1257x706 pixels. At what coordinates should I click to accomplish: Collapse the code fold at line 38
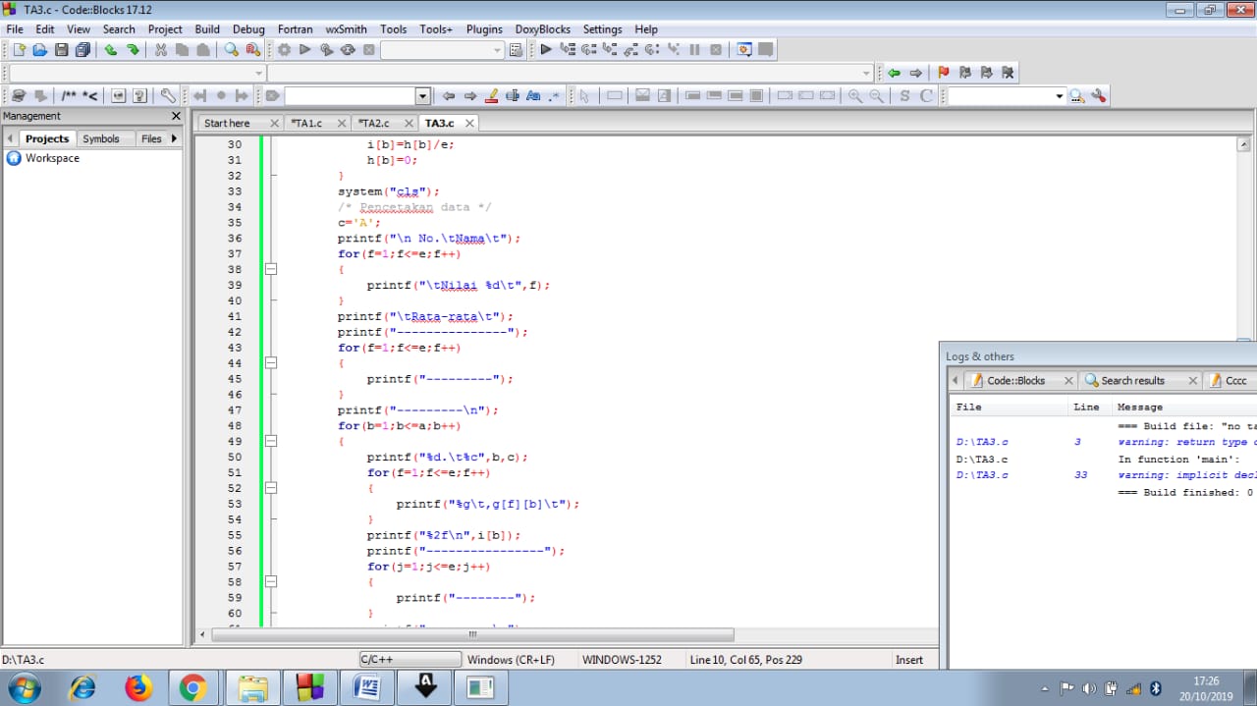(x=272, y=269)
